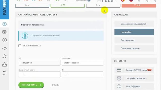
Task: Click the Параметры успешно изменены notice text
Action: [x=46, y=35]
